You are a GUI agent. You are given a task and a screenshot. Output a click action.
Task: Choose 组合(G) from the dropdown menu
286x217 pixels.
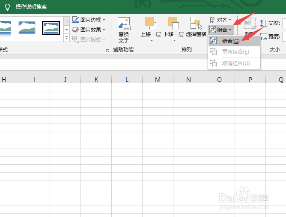(234, 41)
